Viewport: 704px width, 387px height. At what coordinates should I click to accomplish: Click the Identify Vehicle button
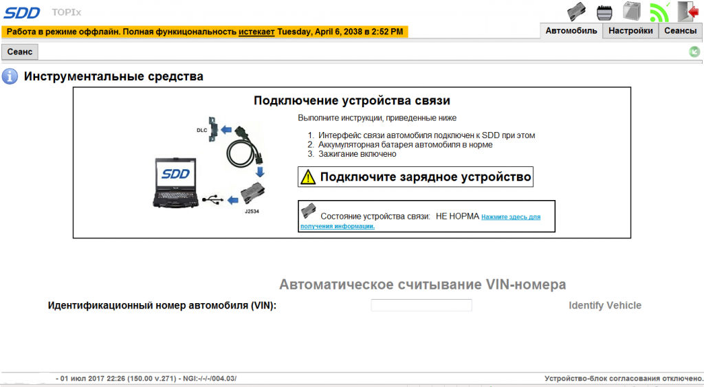pyautogui.click(x=605, y=305)
